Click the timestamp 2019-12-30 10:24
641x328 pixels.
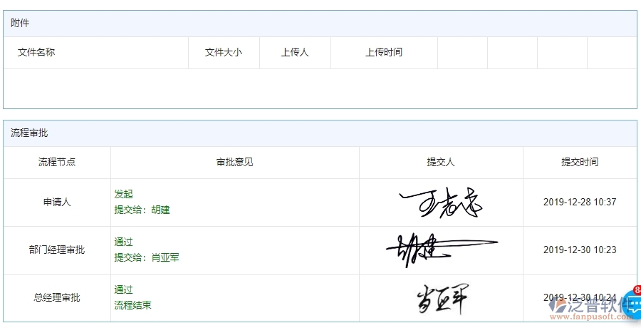pos(580,298)
